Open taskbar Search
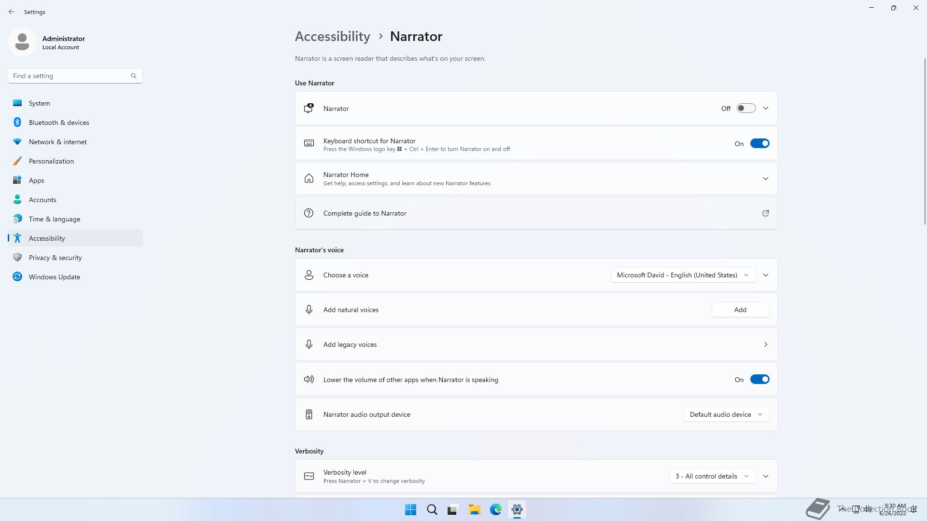The height and width of the screenshot is (521, 927). pos(432,510)
